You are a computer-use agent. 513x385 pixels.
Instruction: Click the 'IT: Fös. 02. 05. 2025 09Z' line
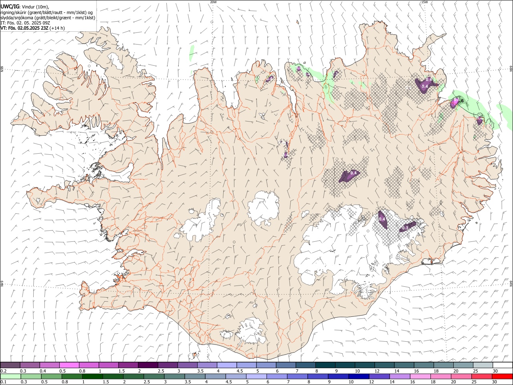pos(25,23)
